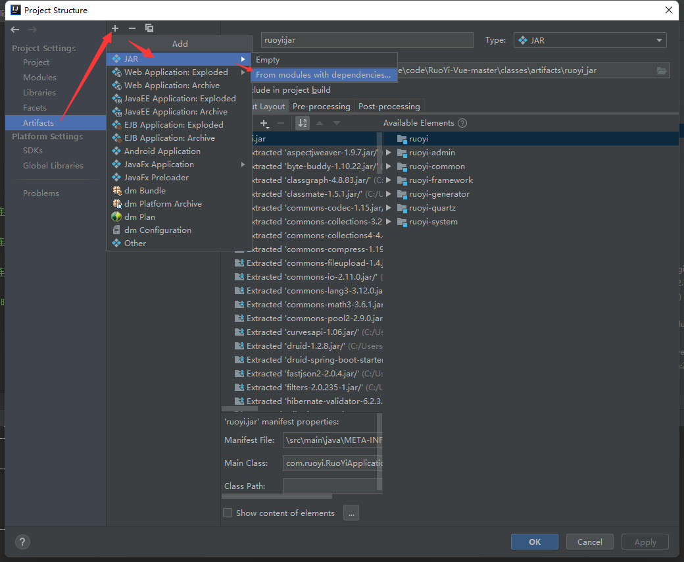Viewport: 684px width, 562px height.
Task: Select Extracted 'druid-1.2.8.jar/' entry
Action: (308, 346)
